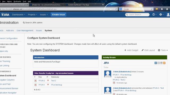Focus the Quick Search field

137,15
